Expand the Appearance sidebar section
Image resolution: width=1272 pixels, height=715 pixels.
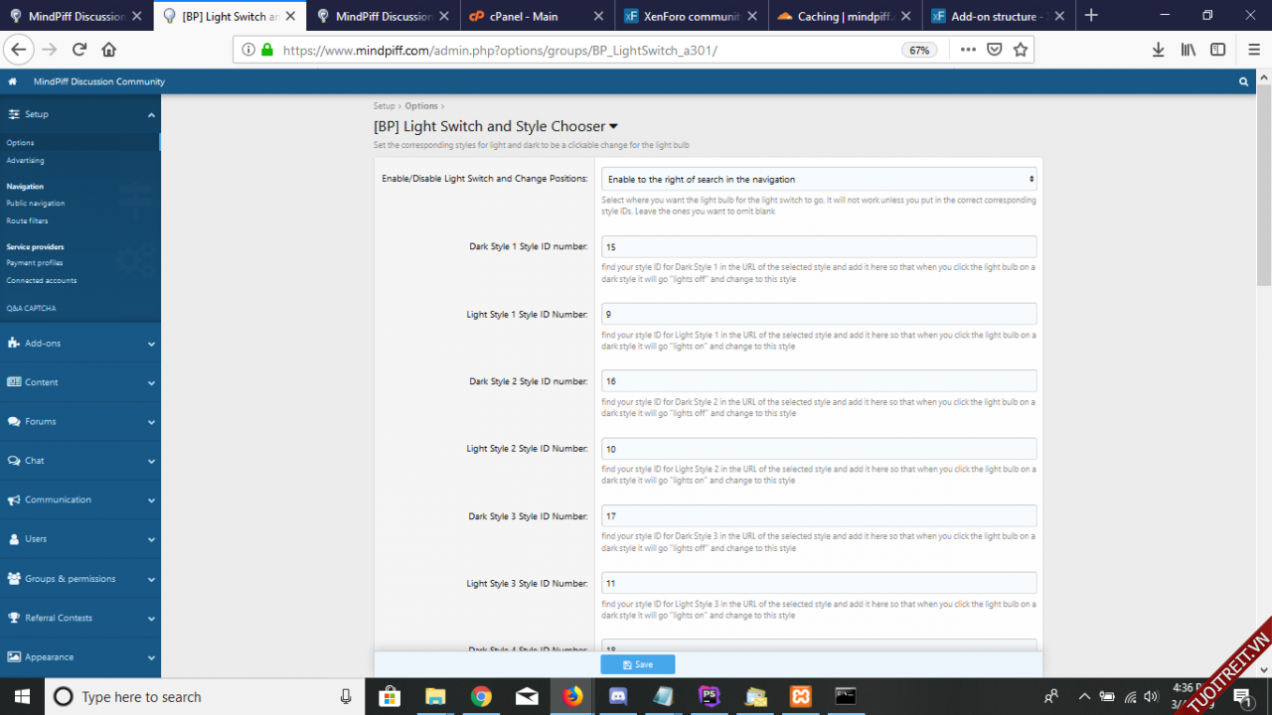(79, 657)
